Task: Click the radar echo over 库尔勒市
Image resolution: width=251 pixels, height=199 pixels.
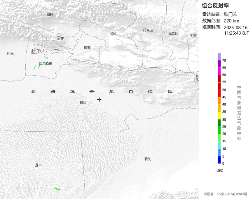Action: pyautogui.click(x=47, y=63)
